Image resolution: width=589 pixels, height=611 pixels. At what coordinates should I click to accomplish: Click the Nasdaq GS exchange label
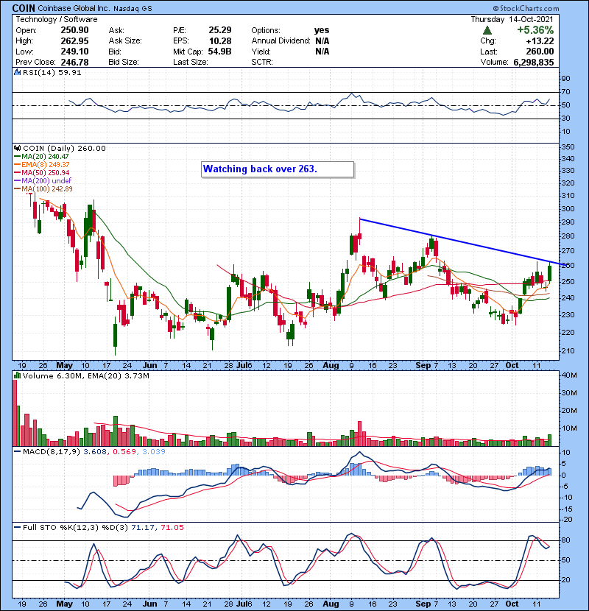[x=133, y=9]
